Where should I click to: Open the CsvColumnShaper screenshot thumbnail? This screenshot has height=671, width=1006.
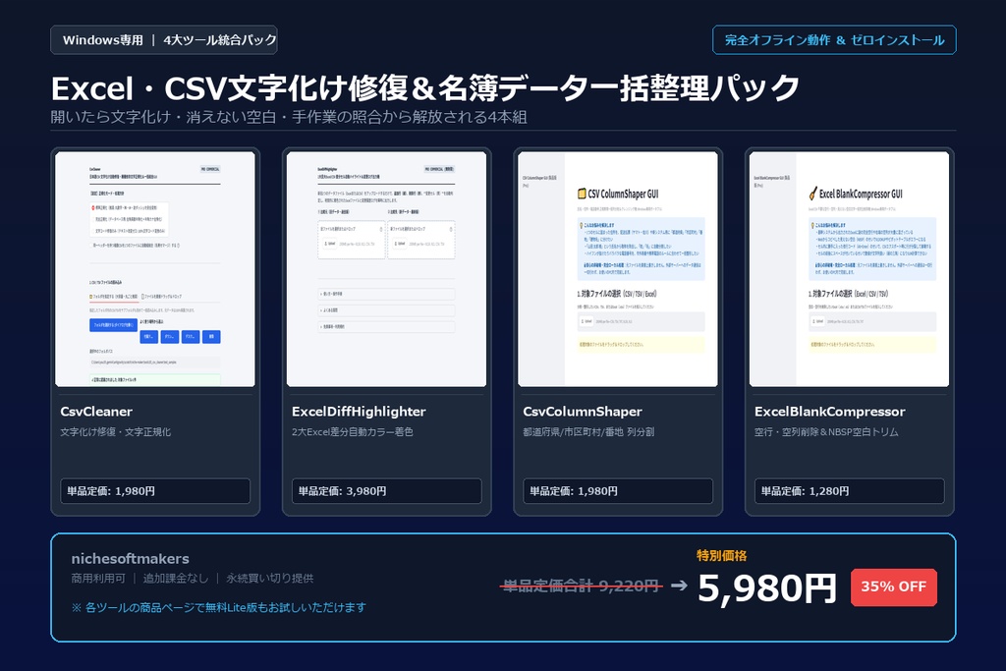[x=618, y=269]
